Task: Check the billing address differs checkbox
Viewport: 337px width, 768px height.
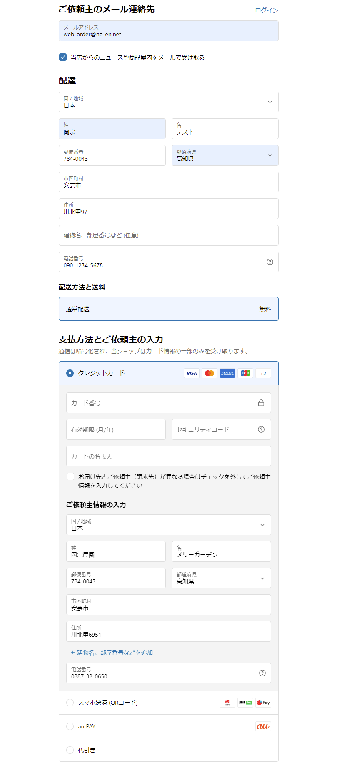Action: (70, 476)
